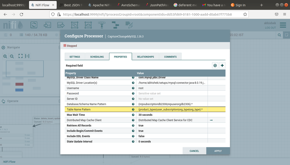Image resolution: width=290 pixels, height=165 pixels.
Task: Switch to the Settings tab
Action: point(75,57)
